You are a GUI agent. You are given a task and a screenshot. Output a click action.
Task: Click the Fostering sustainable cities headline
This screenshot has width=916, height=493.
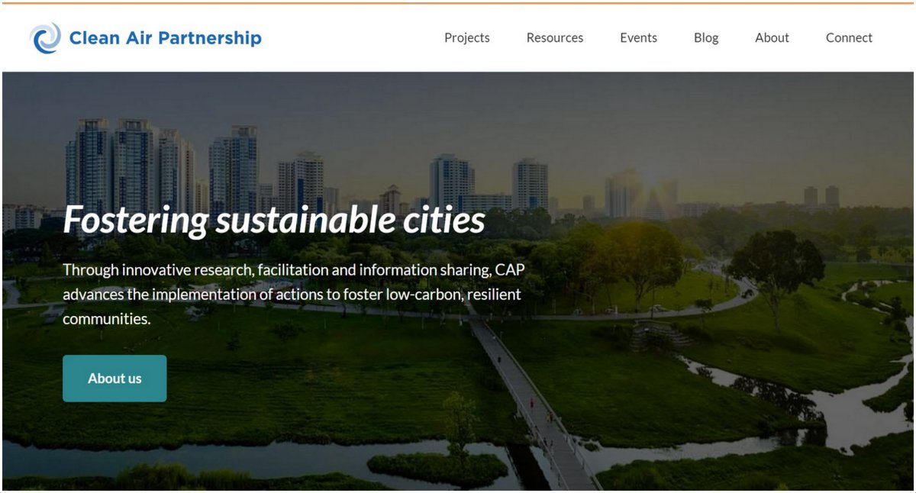tap(274, 221)
